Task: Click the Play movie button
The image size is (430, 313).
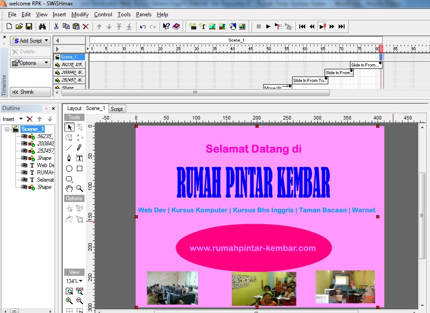Action: (x=268, y=26)
